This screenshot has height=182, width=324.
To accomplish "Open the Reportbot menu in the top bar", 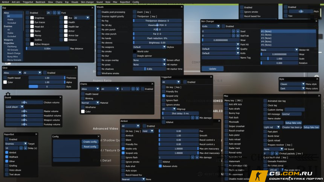I will coord(125,2).
